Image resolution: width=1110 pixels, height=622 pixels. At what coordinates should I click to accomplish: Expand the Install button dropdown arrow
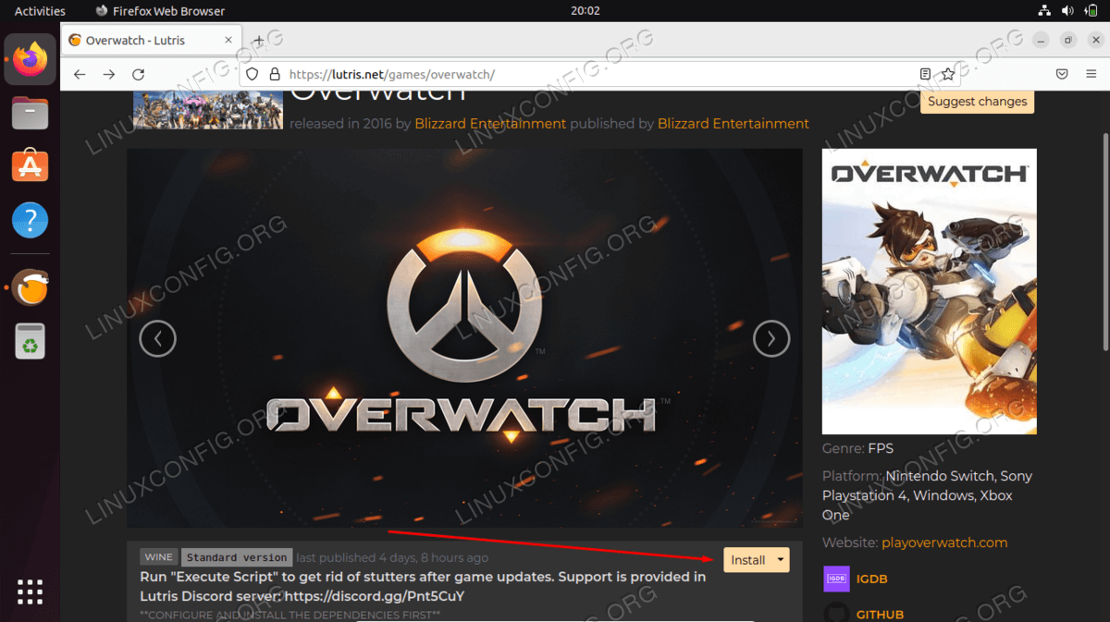pos(782,560)
